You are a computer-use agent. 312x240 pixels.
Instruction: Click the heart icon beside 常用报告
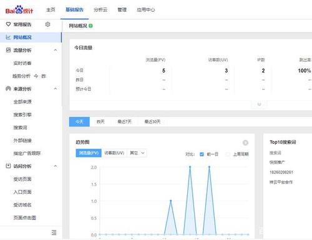point(8,24)
